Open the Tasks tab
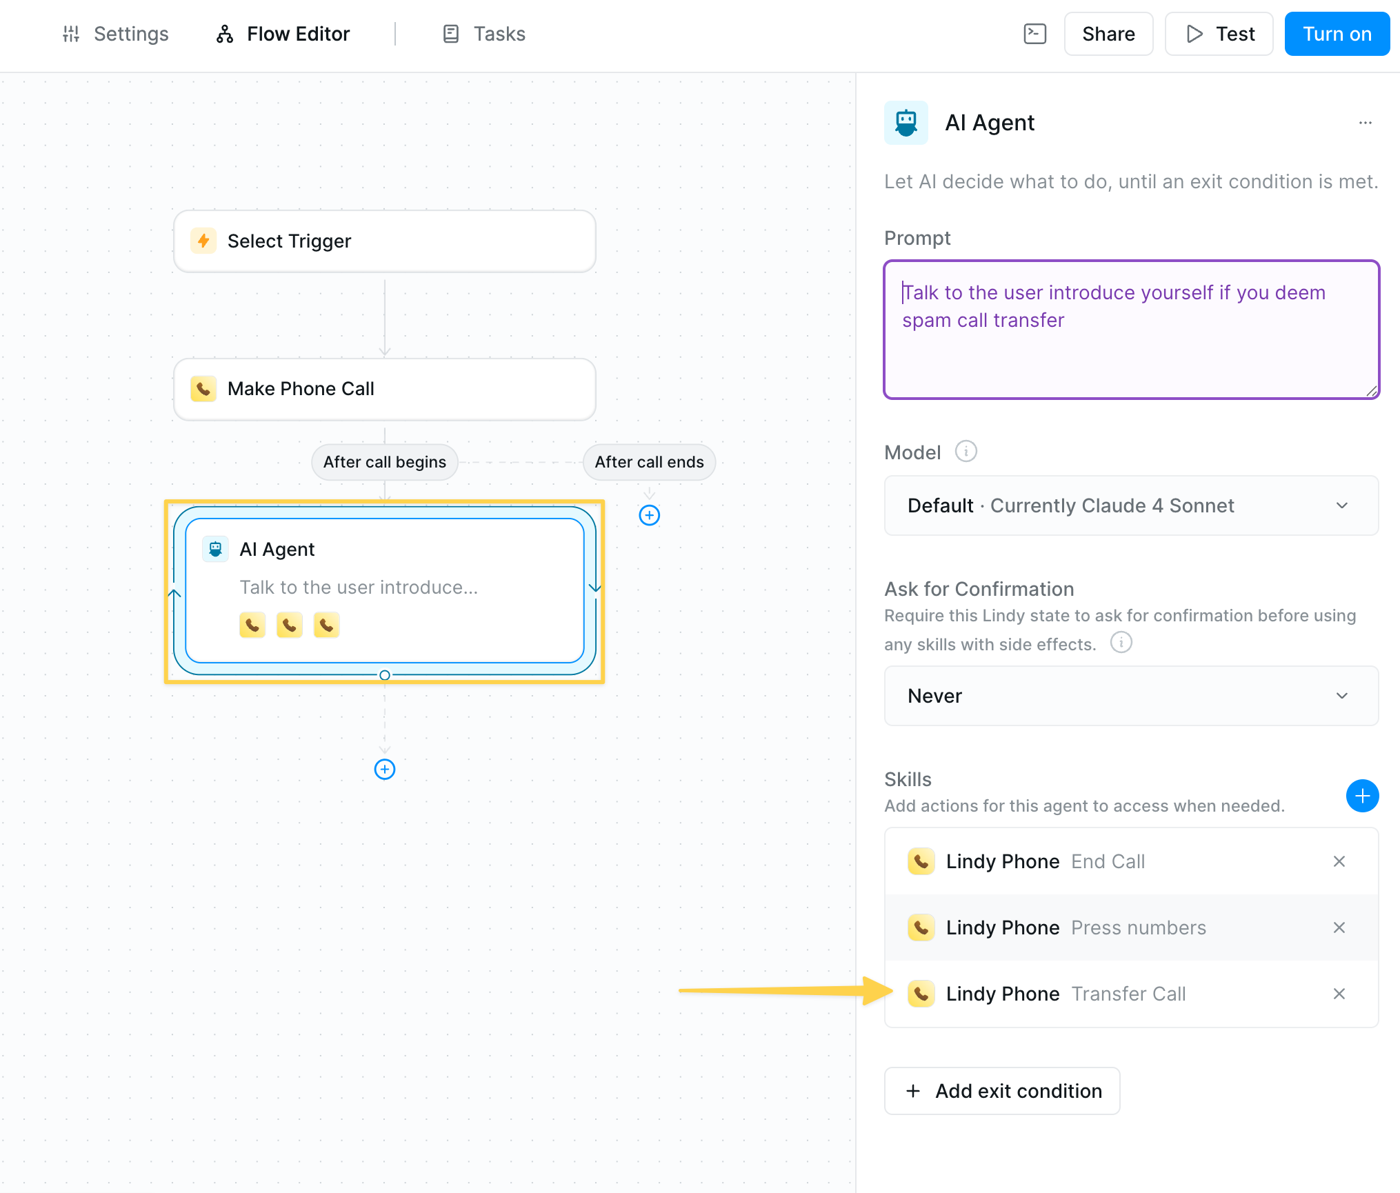 (483, 34)
